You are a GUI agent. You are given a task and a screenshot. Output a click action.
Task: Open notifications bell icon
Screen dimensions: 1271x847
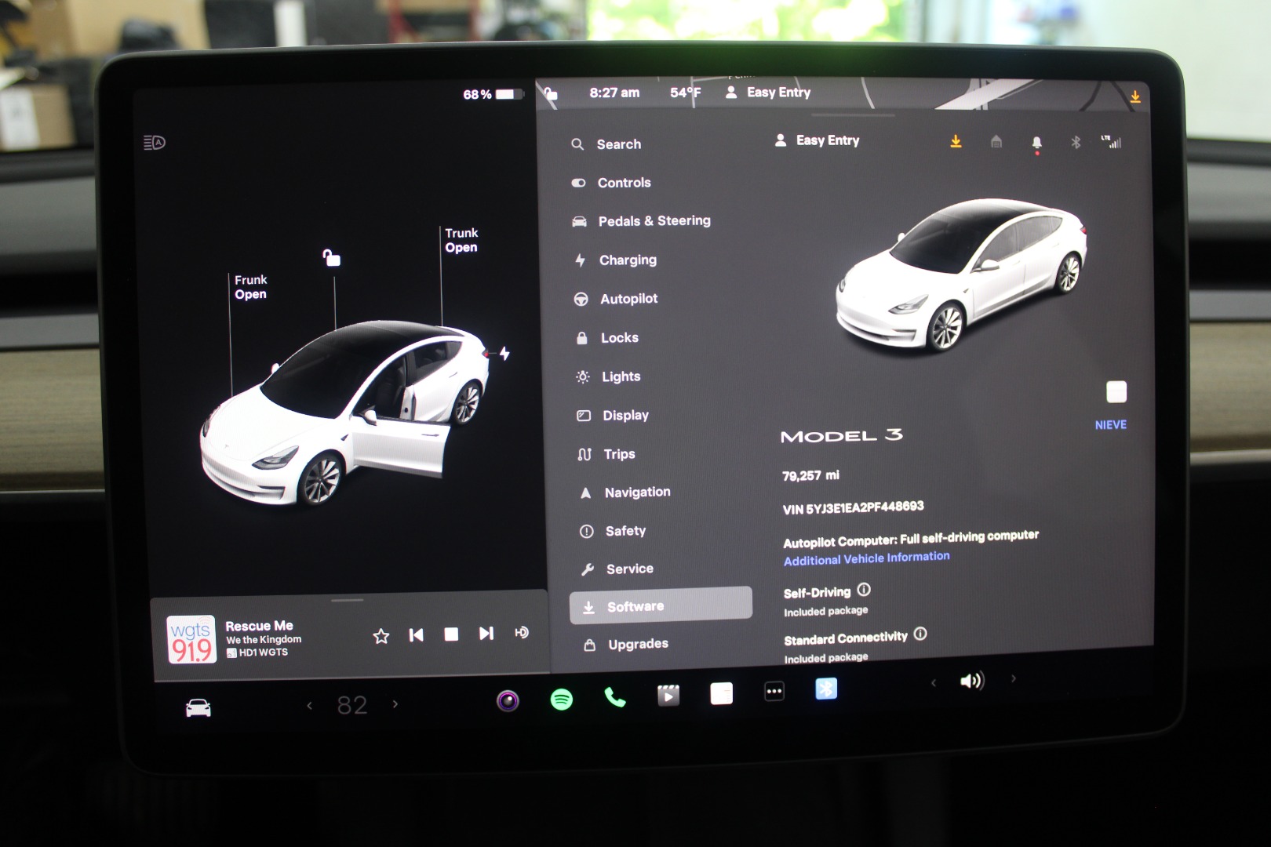coord(1037,143)
